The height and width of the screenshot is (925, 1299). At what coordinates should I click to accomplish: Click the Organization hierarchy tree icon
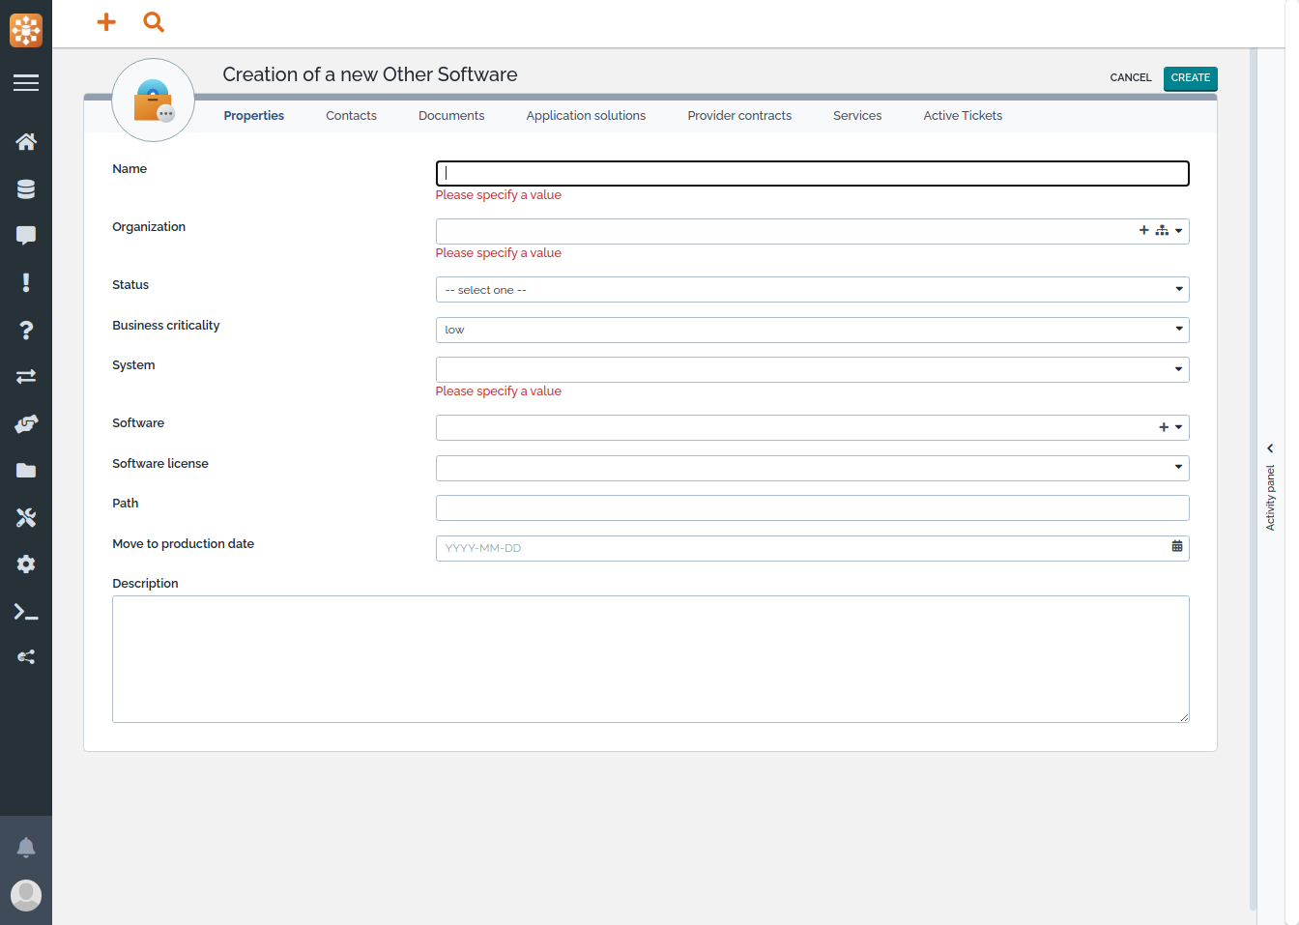coord(1161,231)
